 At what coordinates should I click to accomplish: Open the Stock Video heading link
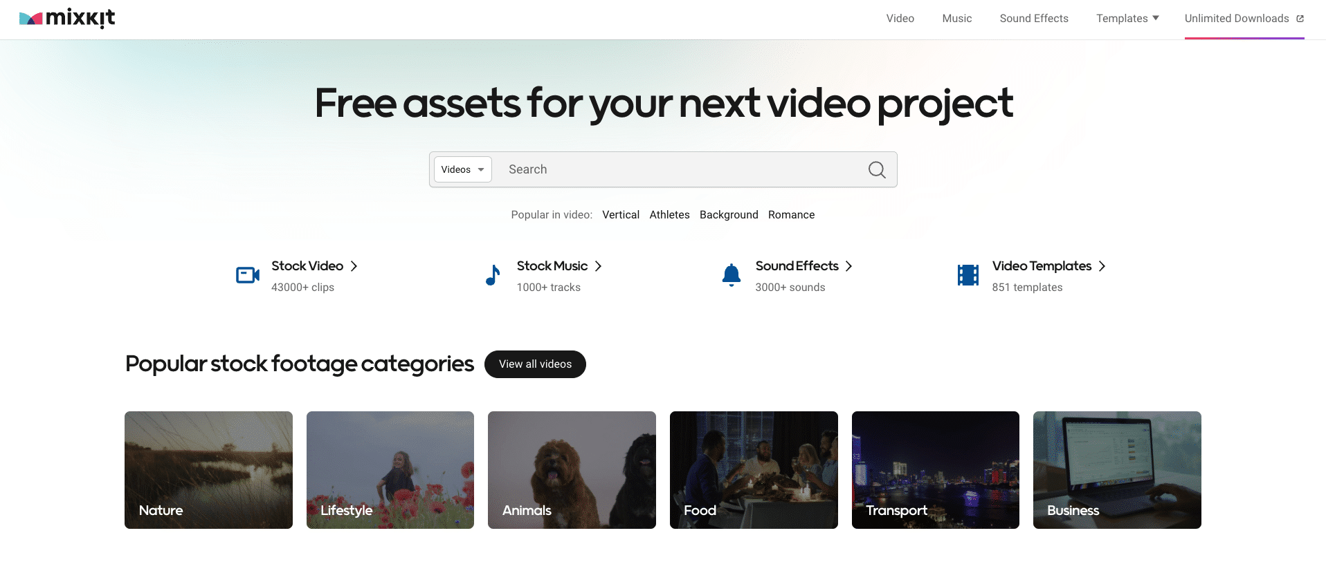307,266
